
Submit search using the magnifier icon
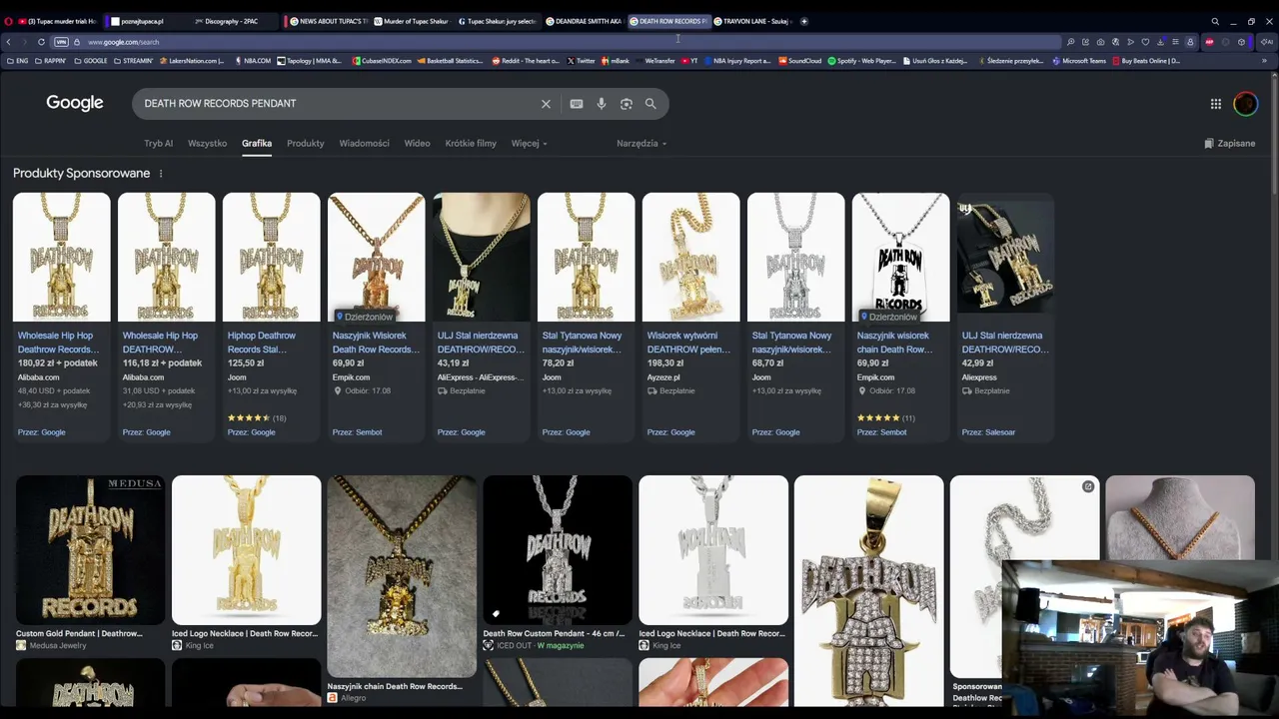click(x=650, y=104)
